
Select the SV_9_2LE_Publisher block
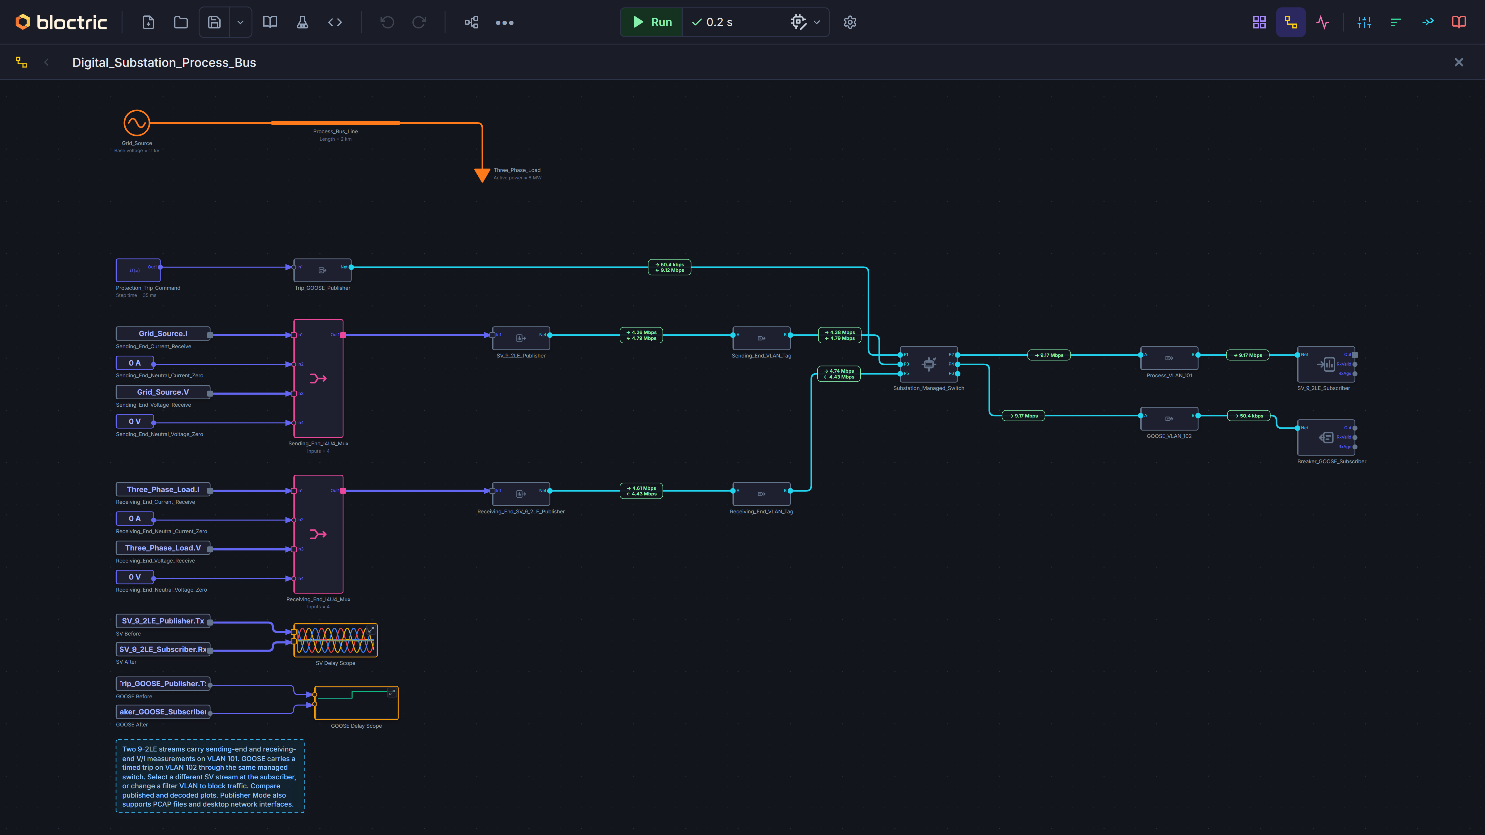(521, 338)
